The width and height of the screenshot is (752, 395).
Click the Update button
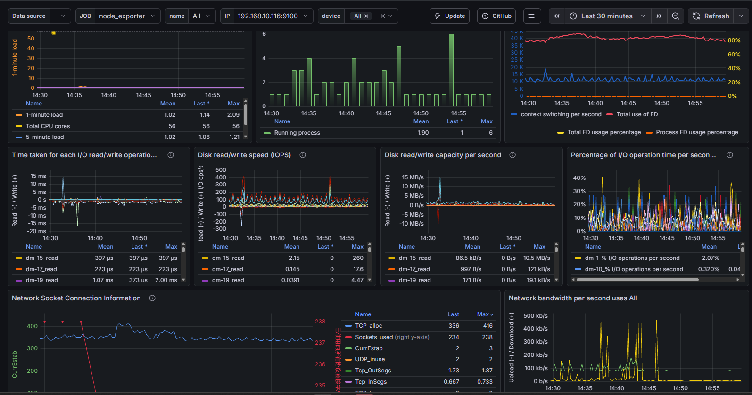(x=450, y=16)
